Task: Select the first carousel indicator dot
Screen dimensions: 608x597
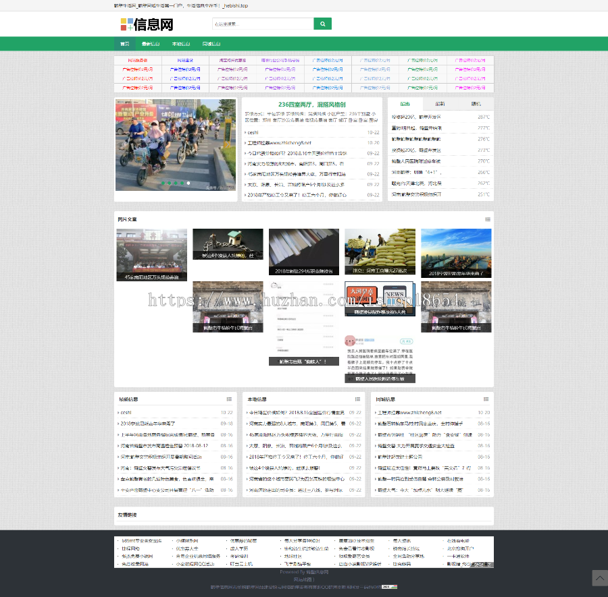Action: 164,183
